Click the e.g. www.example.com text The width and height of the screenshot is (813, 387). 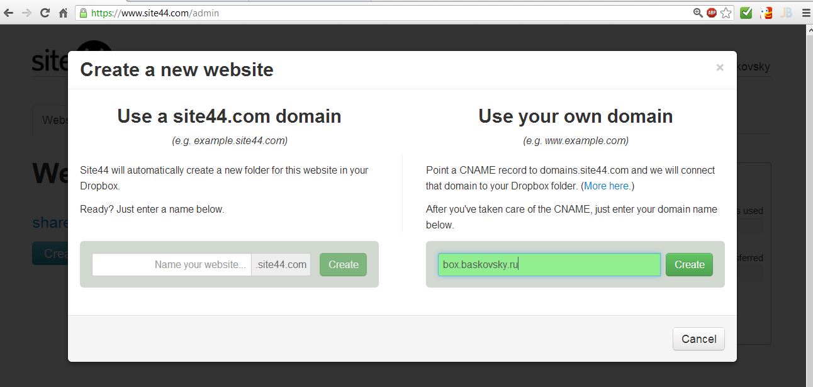coord(576,141)
